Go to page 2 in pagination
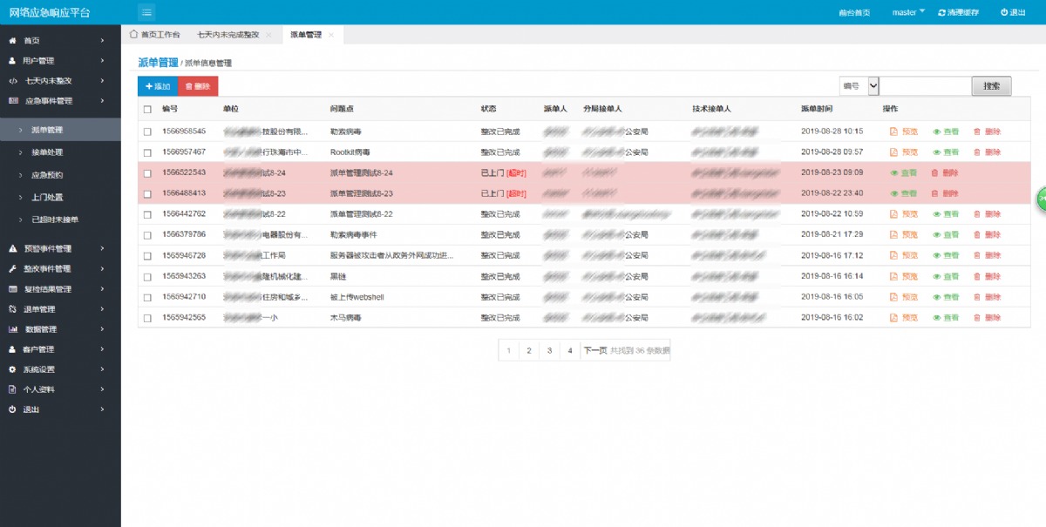Image resolution: width=1046 pixels, height=527 pixels. (529, 350)
